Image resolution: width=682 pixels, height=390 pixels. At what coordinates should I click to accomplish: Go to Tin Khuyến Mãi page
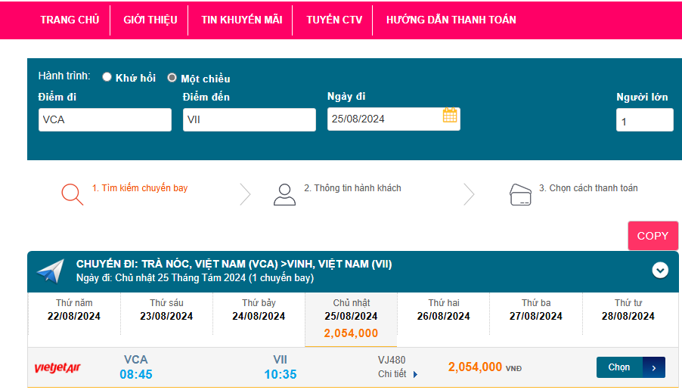(242, 20)
